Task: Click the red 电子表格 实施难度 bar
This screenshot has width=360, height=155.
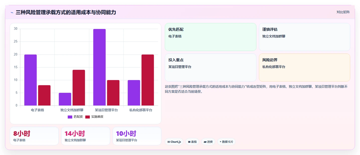Action: pyautogui.click(x=44, y=95)
